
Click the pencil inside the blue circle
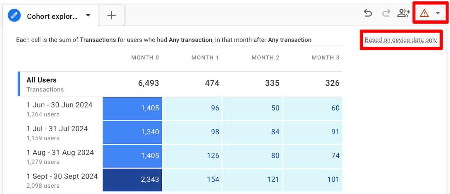tap(14, 15)
